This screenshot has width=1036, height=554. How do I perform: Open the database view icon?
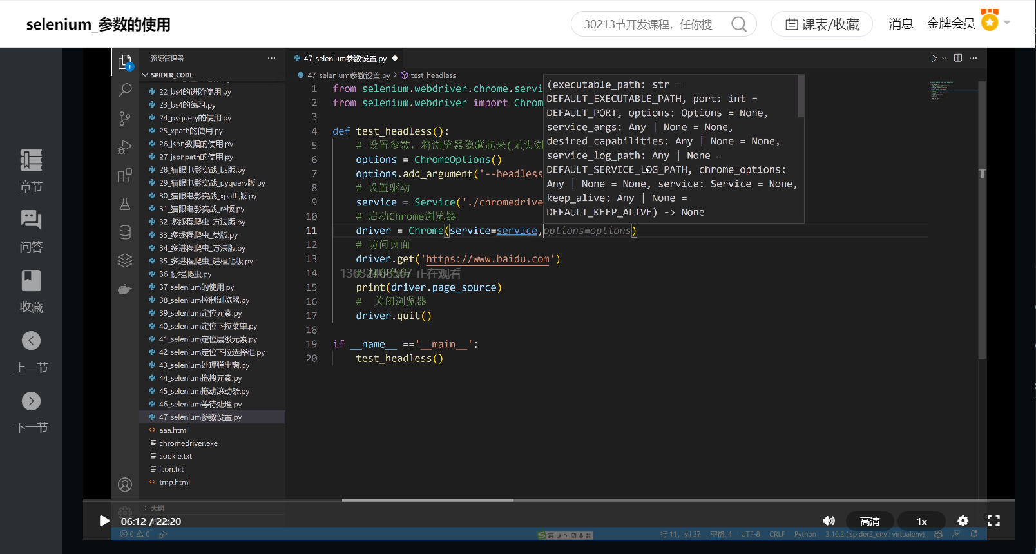(125, 232)
